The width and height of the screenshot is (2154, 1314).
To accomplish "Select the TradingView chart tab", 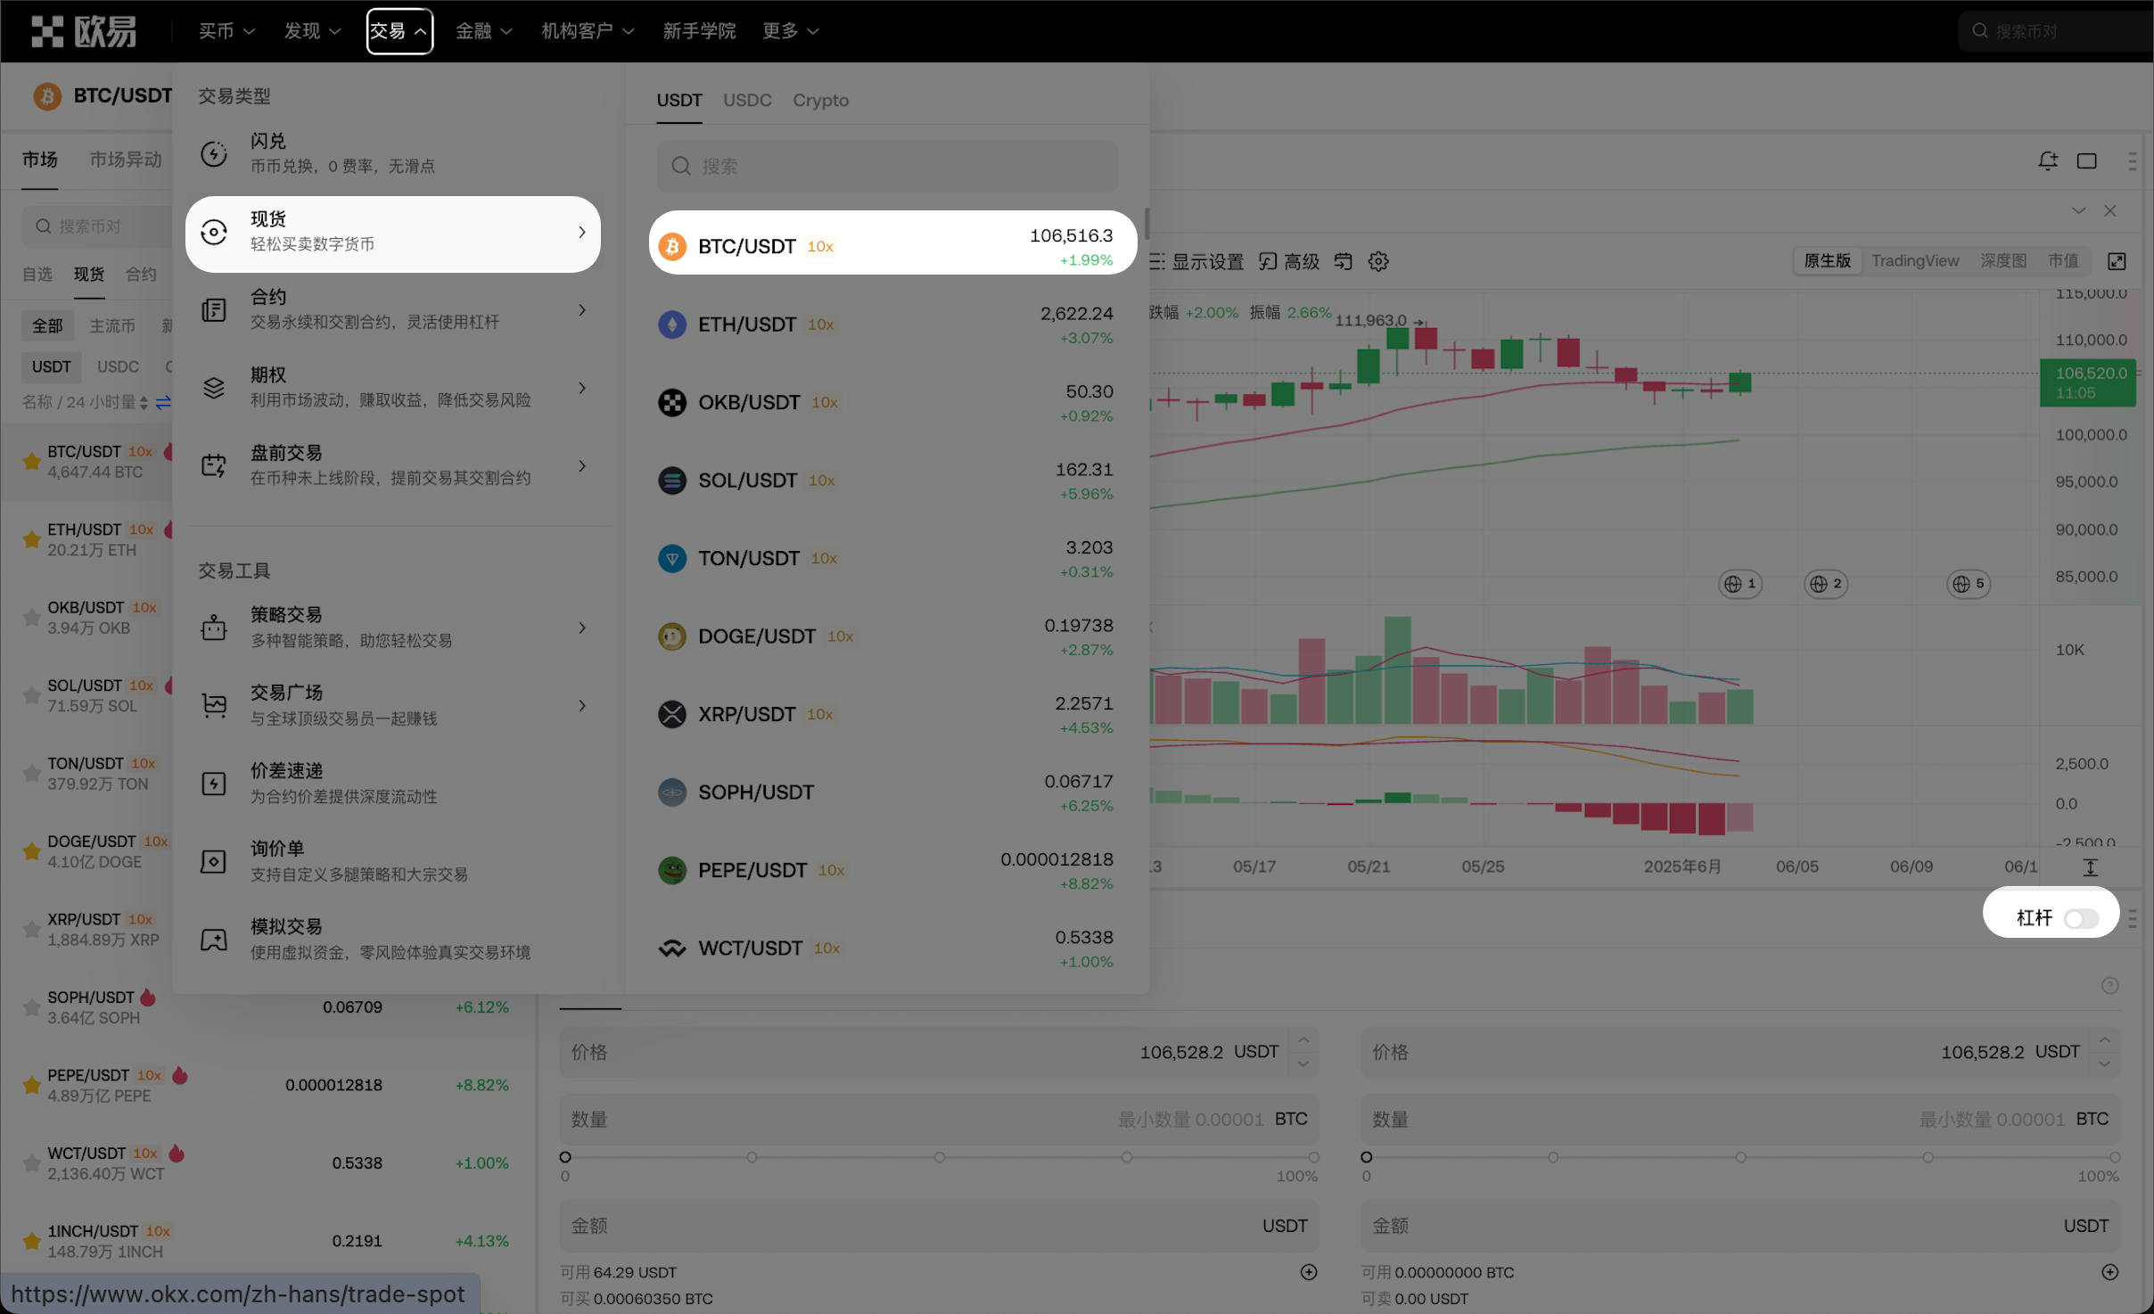I will click(1914, 260).
